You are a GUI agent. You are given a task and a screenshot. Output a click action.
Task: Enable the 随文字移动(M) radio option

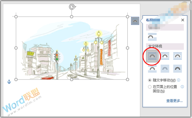(x=150, y=80)
